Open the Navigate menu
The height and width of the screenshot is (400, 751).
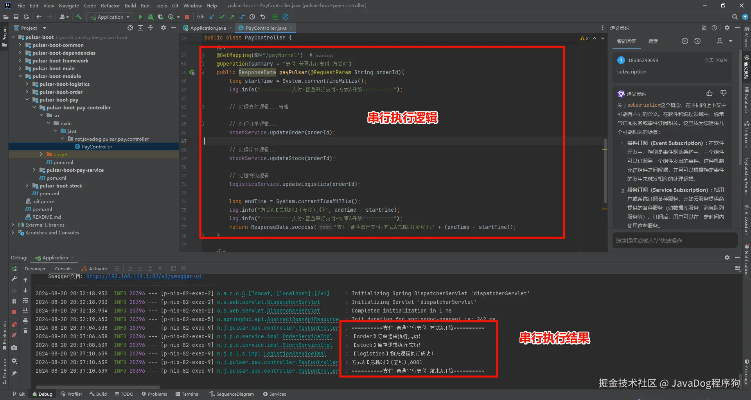[69, 5]
